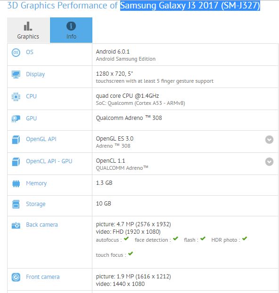Click the Android 6.0.1 value
The image size is (279, 293).
(113, 52)
